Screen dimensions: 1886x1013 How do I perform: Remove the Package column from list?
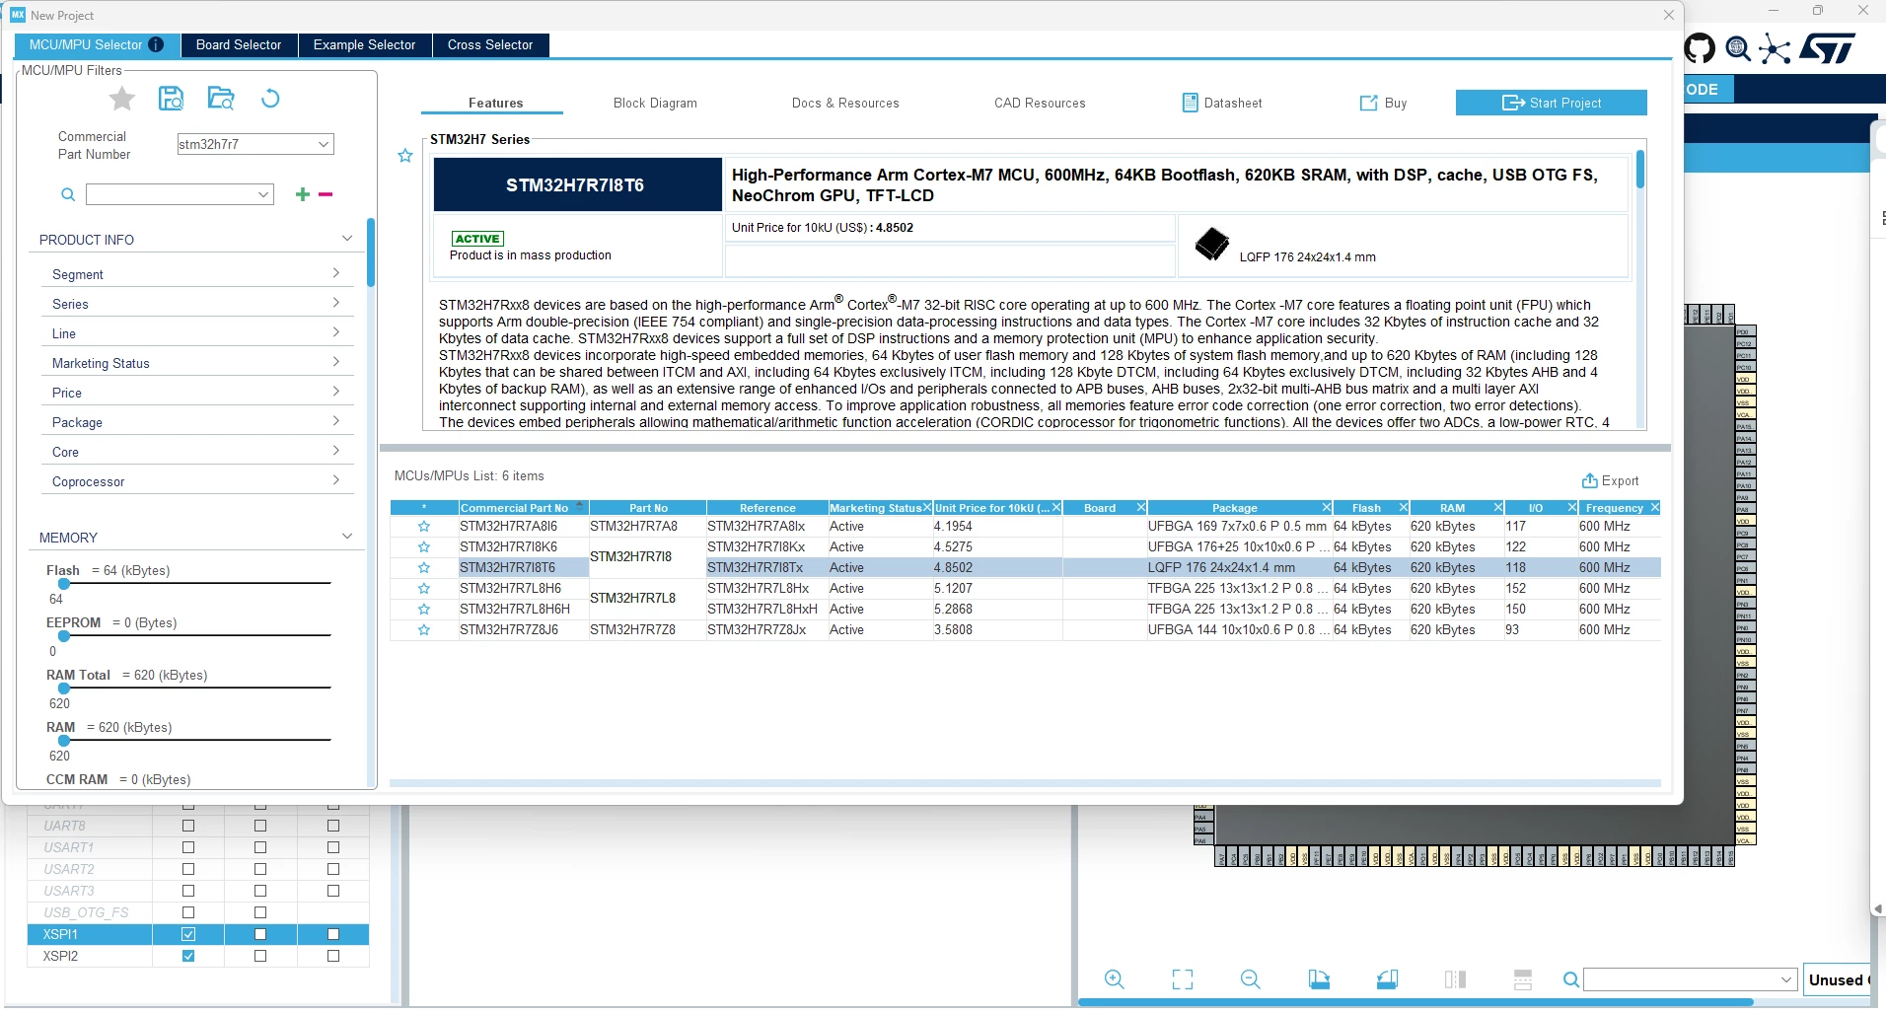click(x=1327, y=508)
